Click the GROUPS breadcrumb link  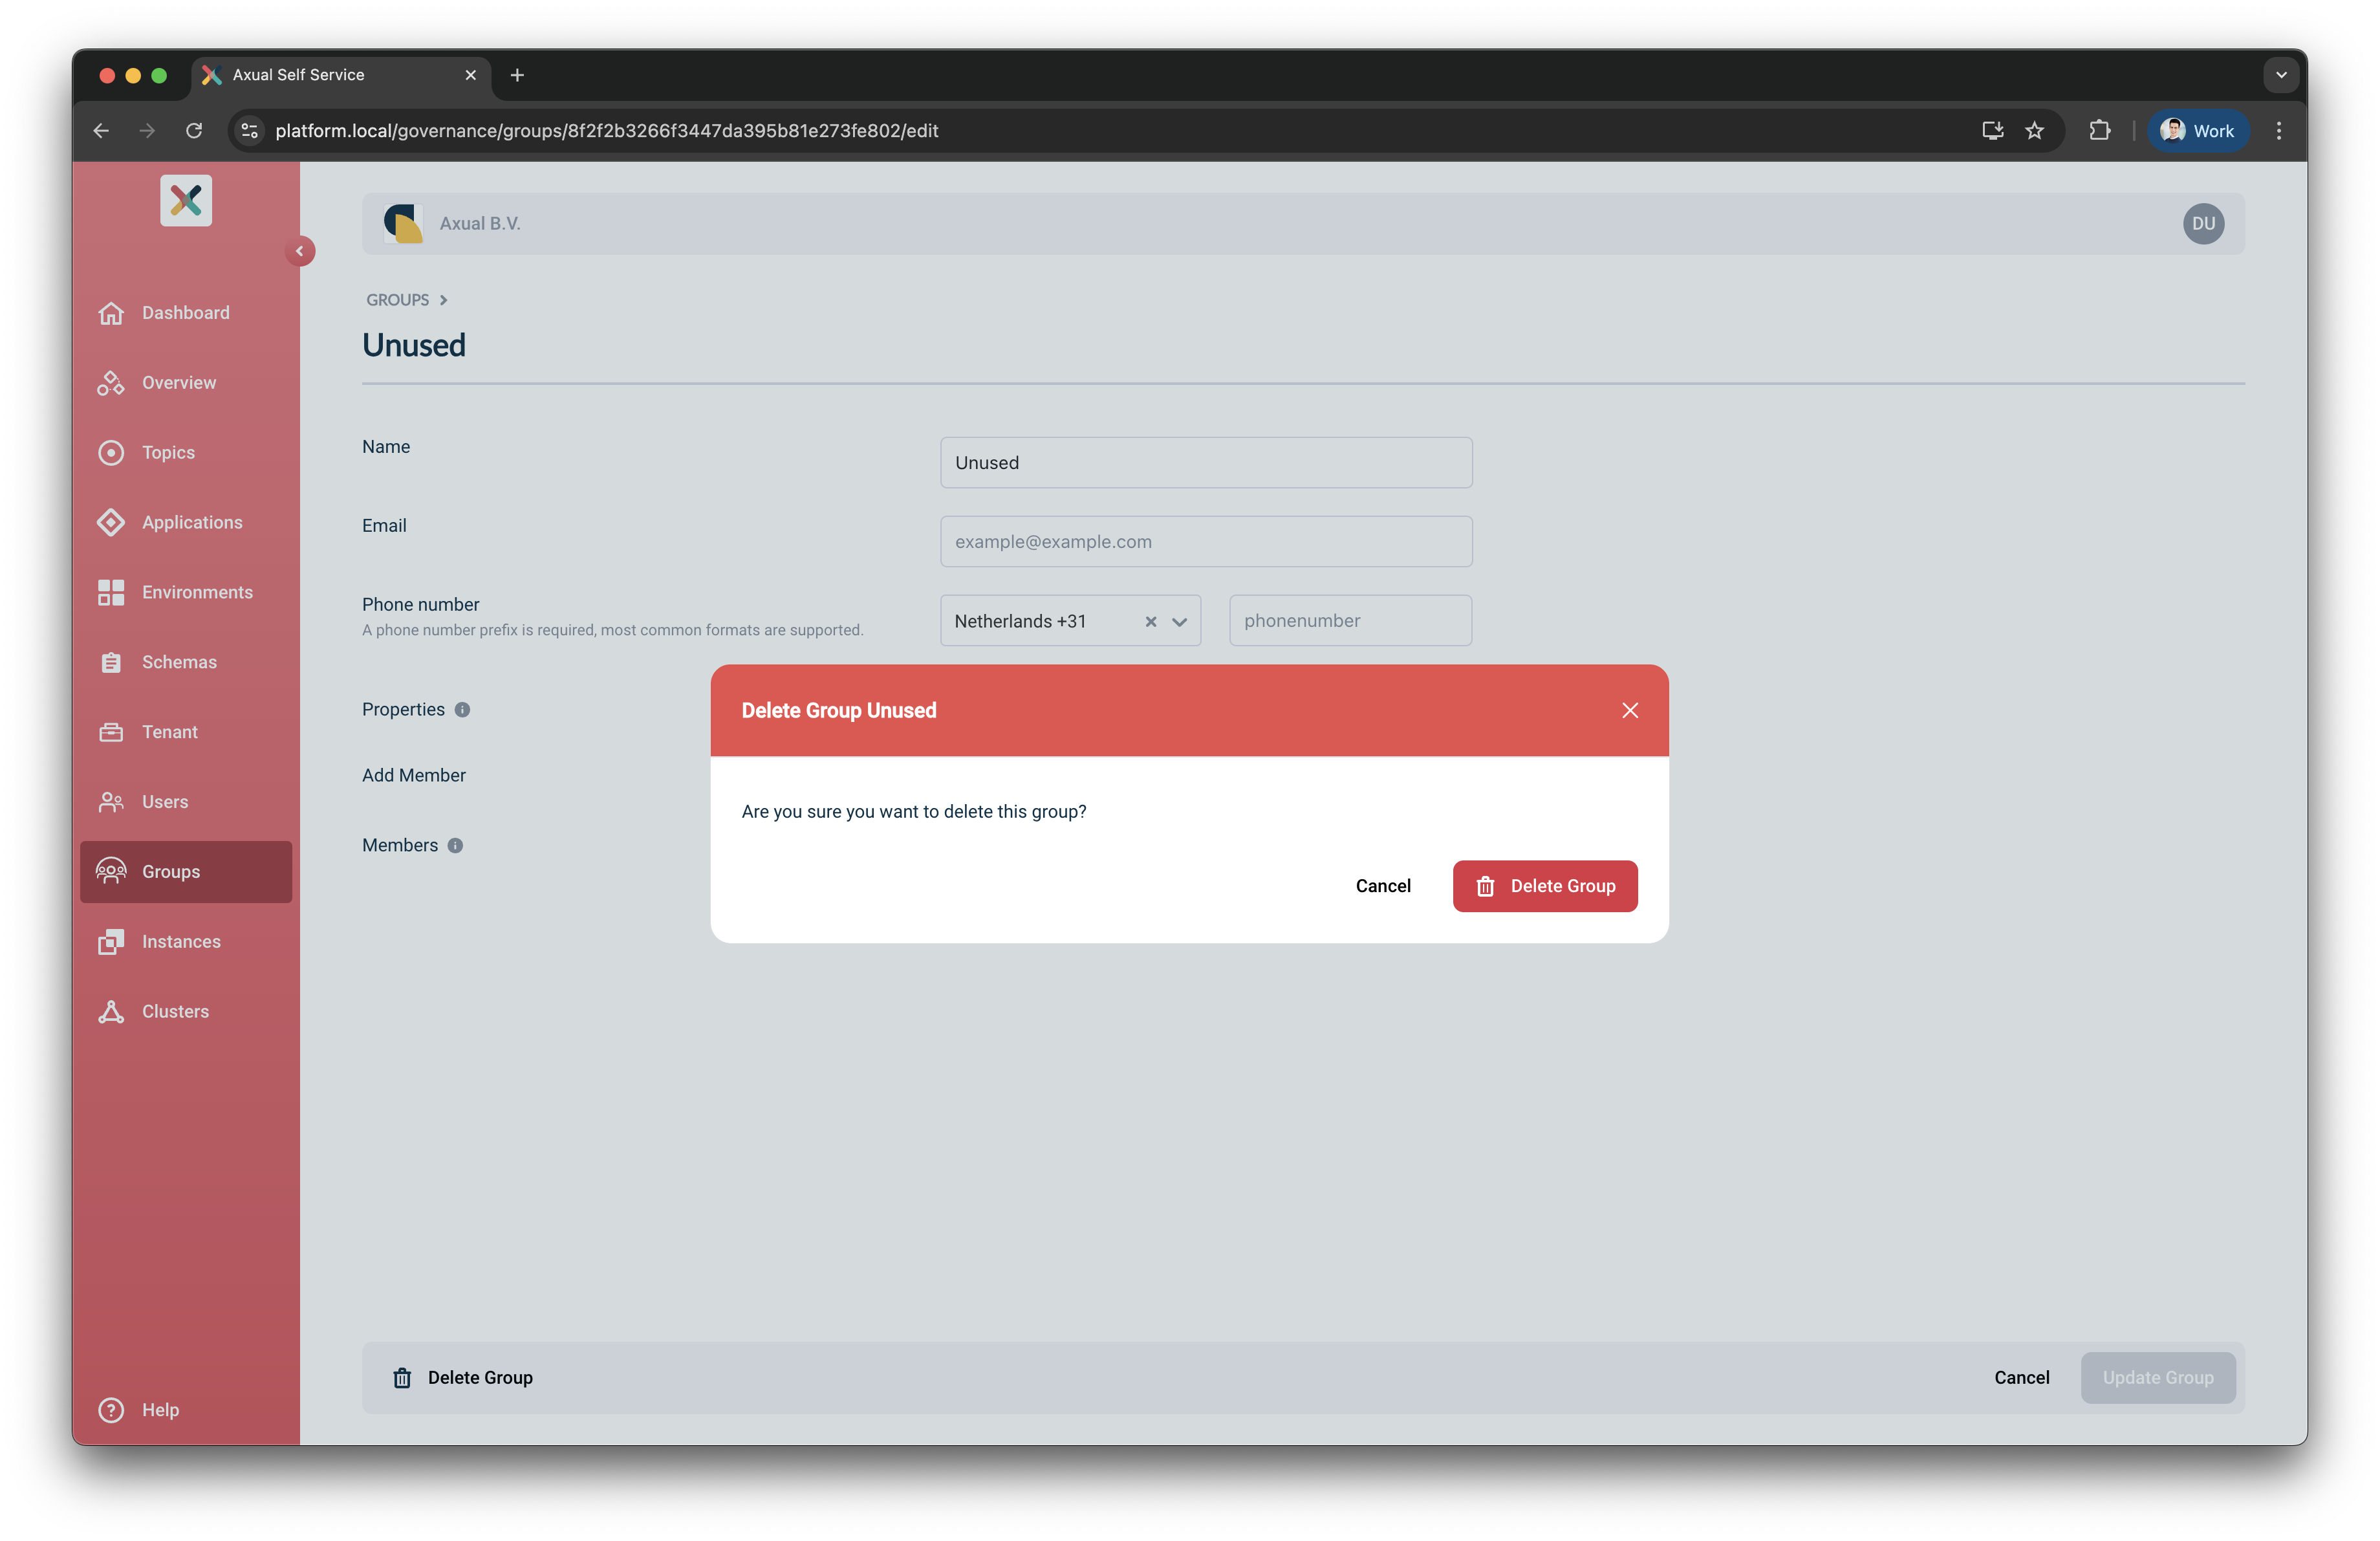tap(397, 300)
